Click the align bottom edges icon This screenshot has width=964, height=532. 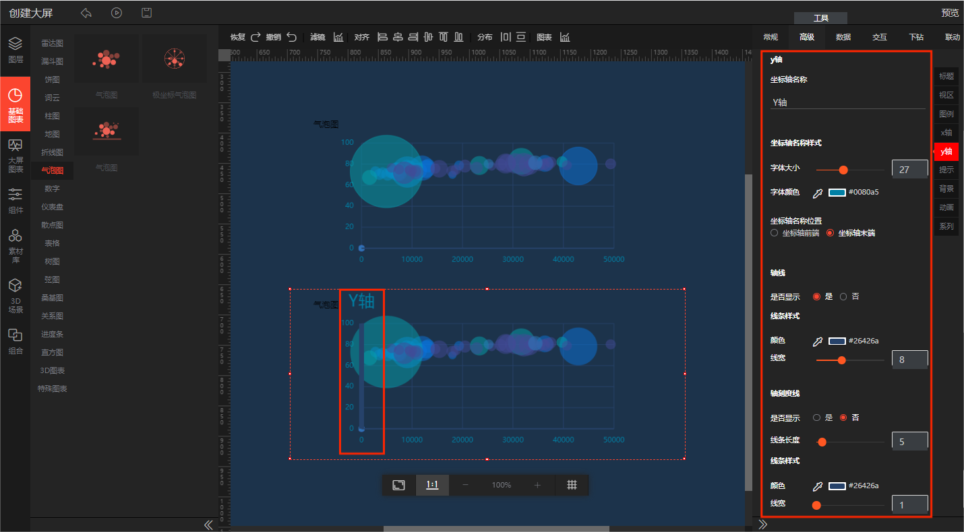[x=458, y=37]
